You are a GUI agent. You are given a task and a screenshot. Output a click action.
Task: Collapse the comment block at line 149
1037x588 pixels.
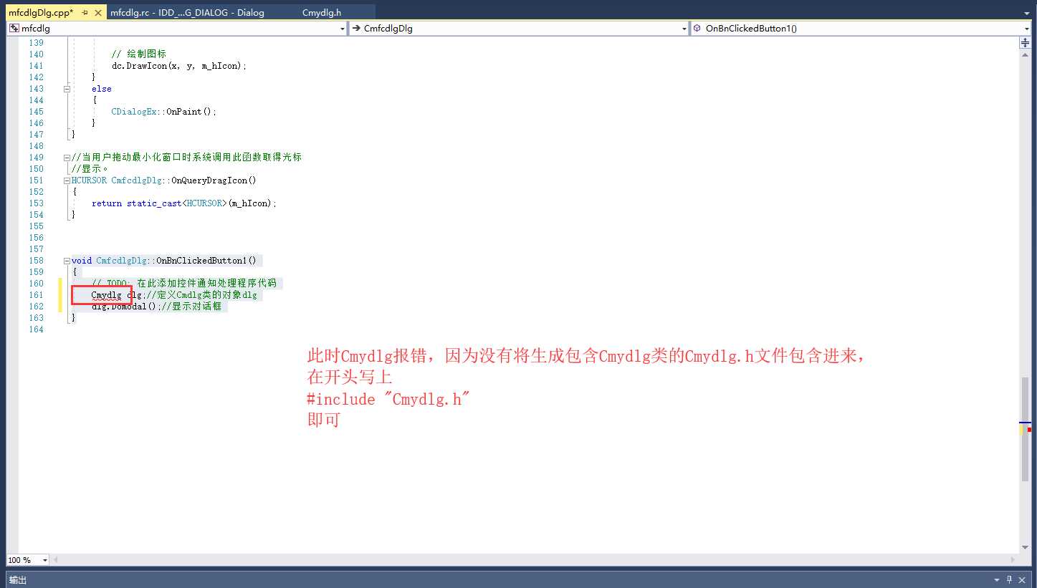(67, 158)
